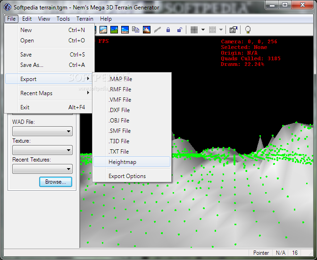The height and width of the screenshot is (260, 317).
Task: Click the Selected: None readout
Action: [244, 47]
